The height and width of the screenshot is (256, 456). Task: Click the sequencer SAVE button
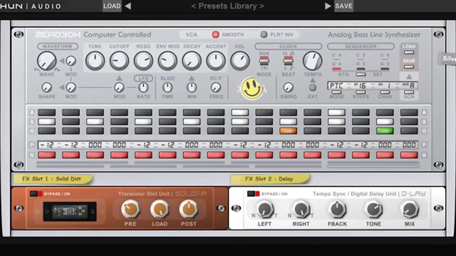(x=409, y=67)
